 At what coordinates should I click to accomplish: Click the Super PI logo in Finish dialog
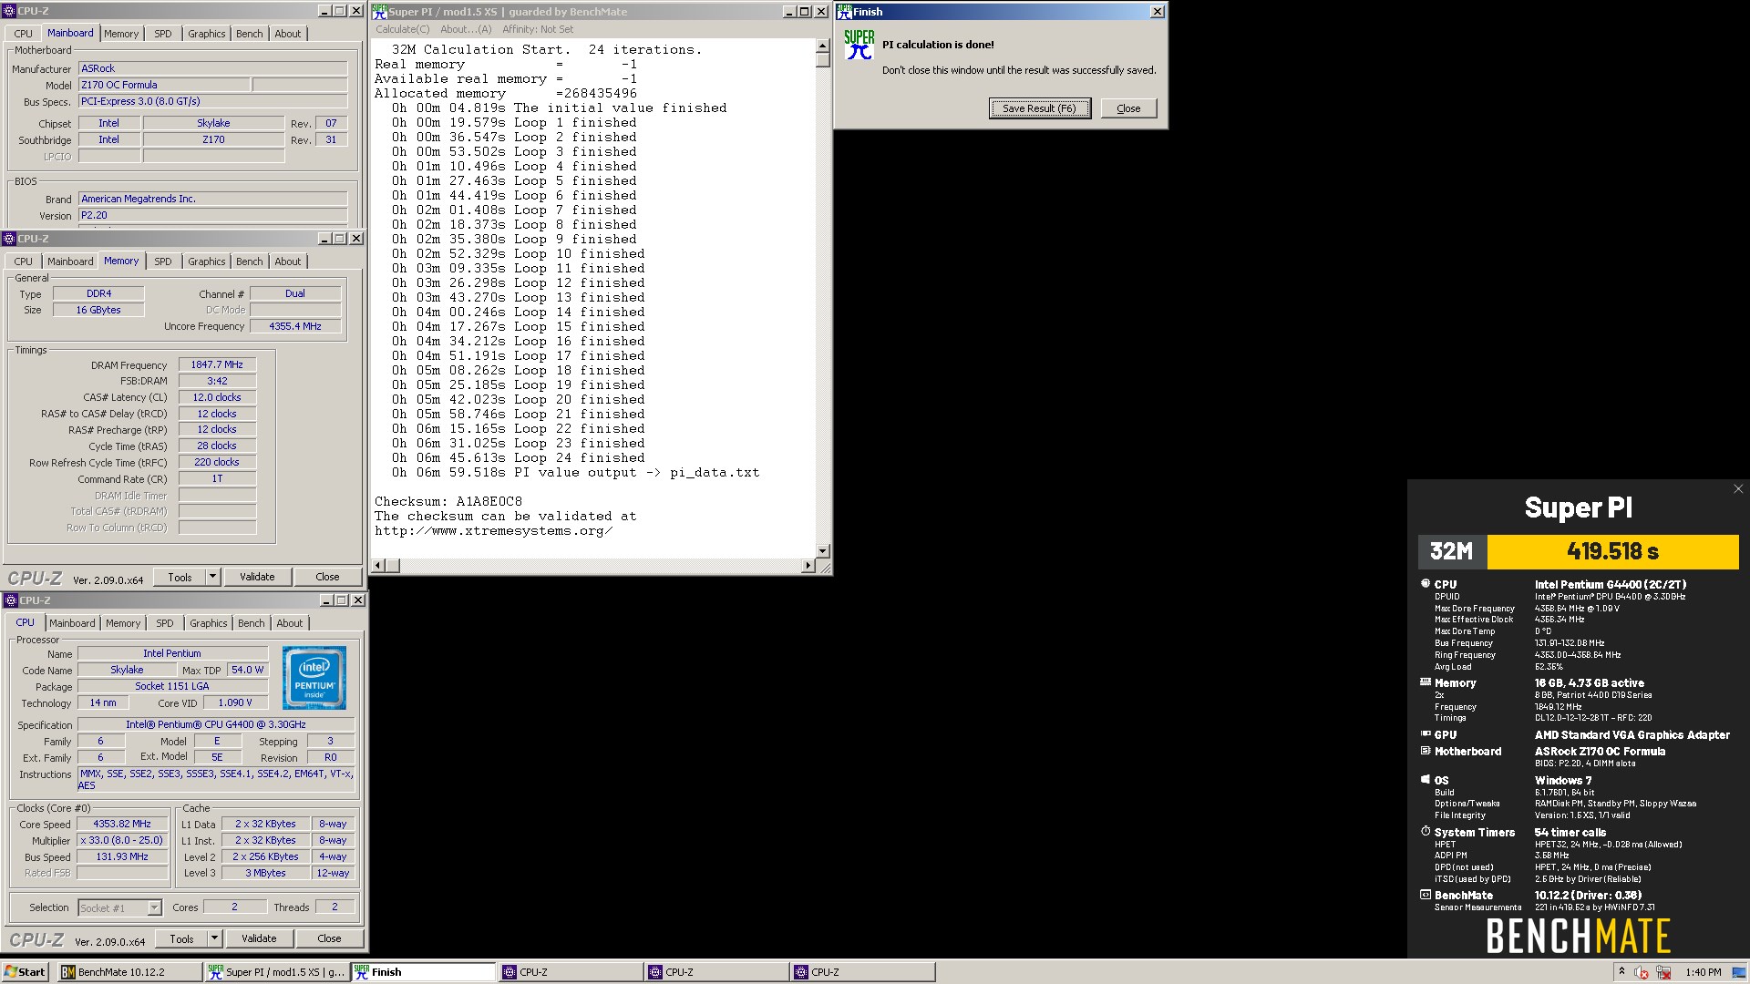point(859,45)
